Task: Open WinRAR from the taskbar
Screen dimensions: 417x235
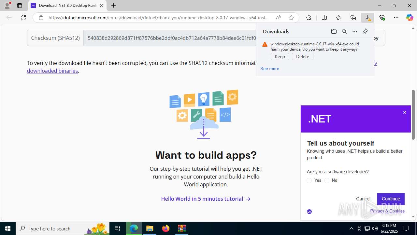Action: coord(182,228)
